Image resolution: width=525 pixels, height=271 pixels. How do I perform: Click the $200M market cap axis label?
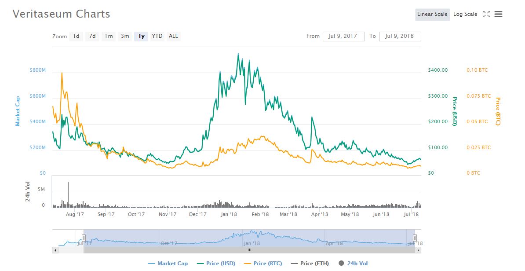pyautogui.click(x=37, y=147)
